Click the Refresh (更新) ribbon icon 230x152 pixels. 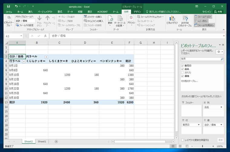(110, 21)
